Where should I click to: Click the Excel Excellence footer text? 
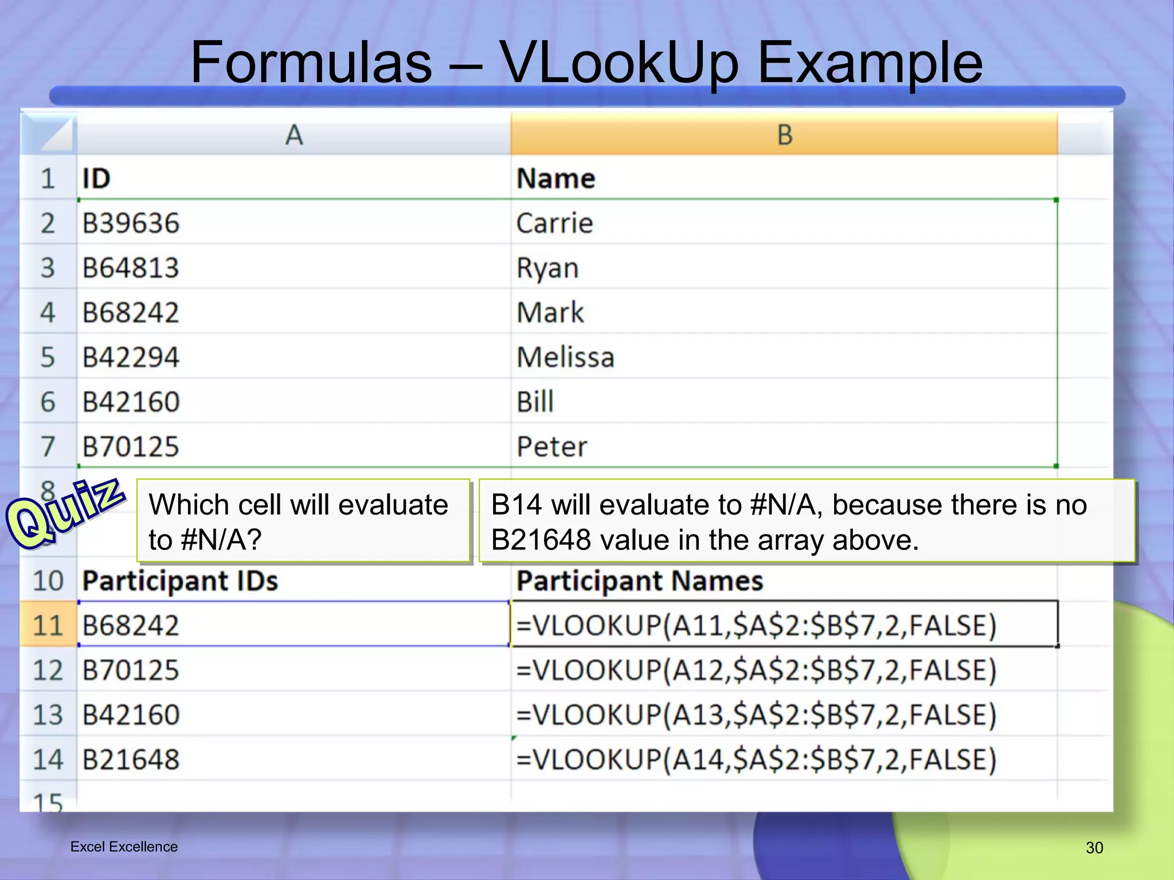124,846
